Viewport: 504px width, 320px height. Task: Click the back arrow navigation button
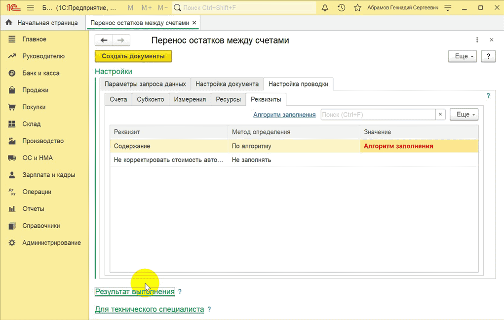pyautogui.click(x=104, y=40)
